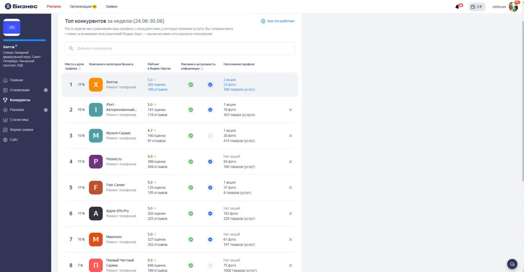Click the Добавить конкурента search field
This screenshot has height=272, width=524.
pos(180,48)
